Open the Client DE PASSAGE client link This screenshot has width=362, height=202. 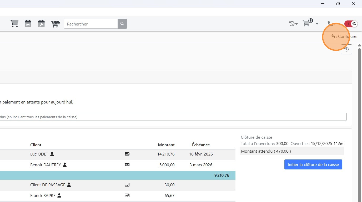pos(48,185)
